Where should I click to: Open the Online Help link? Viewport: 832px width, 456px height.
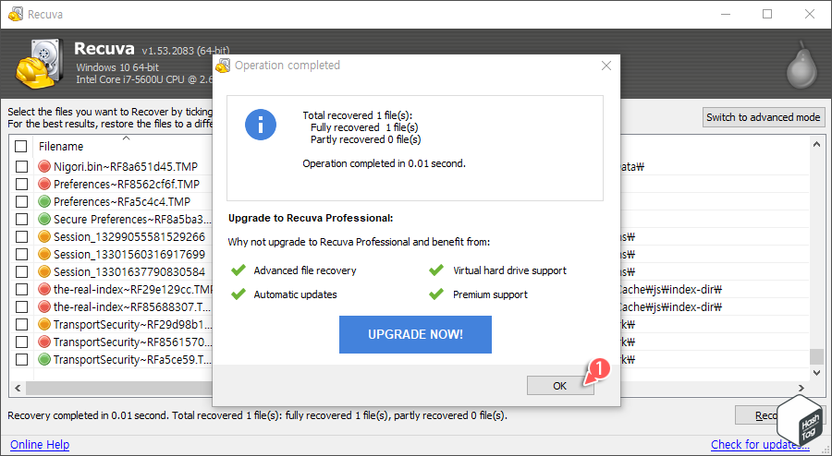point(40,444)
